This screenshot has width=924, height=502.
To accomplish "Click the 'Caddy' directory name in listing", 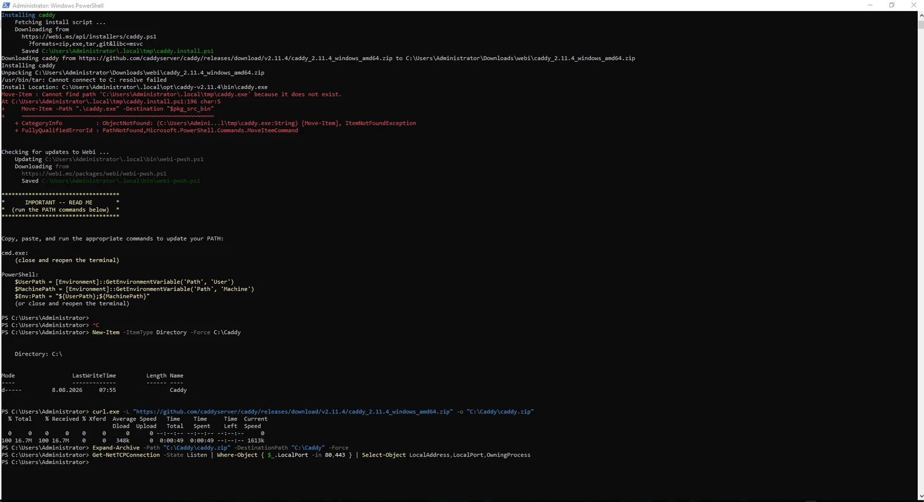I will tap(178, 390).
